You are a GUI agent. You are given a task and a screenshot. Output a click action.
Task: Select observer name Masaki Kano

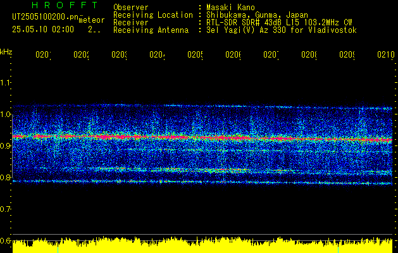pyautogui.click(x=230, y=7)
